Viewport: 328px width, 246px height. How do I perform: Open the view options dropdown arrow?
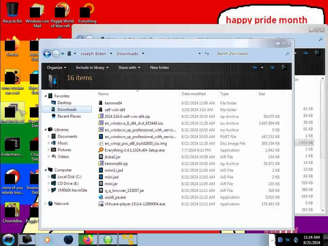(x=262, y=68)
